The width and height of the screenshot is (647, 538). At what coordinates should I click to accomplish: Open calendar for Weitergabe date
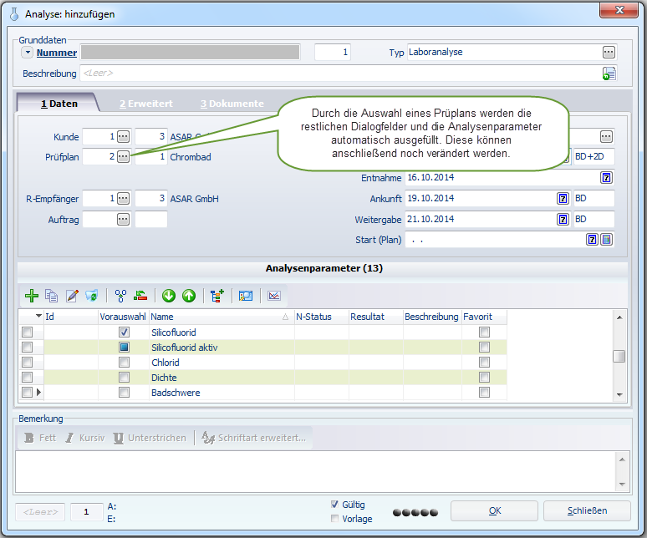[x=563, y=220]
